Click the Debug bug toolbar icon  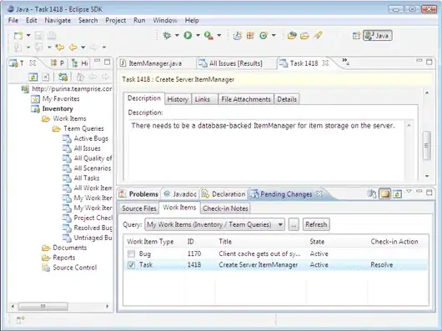(x=167, y=35)
